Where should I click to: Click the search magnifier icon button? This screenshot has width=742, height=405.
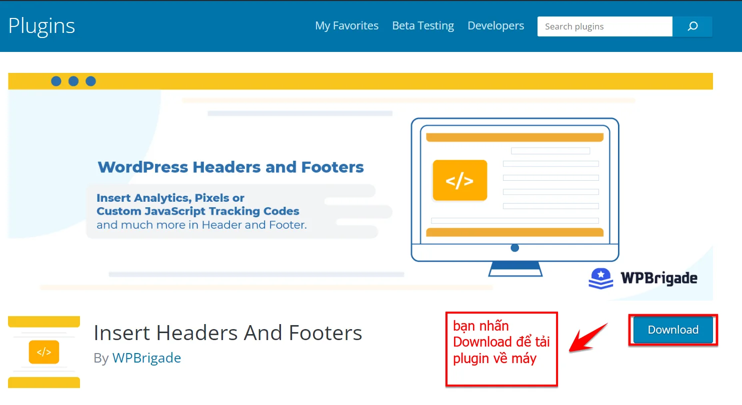692,26
